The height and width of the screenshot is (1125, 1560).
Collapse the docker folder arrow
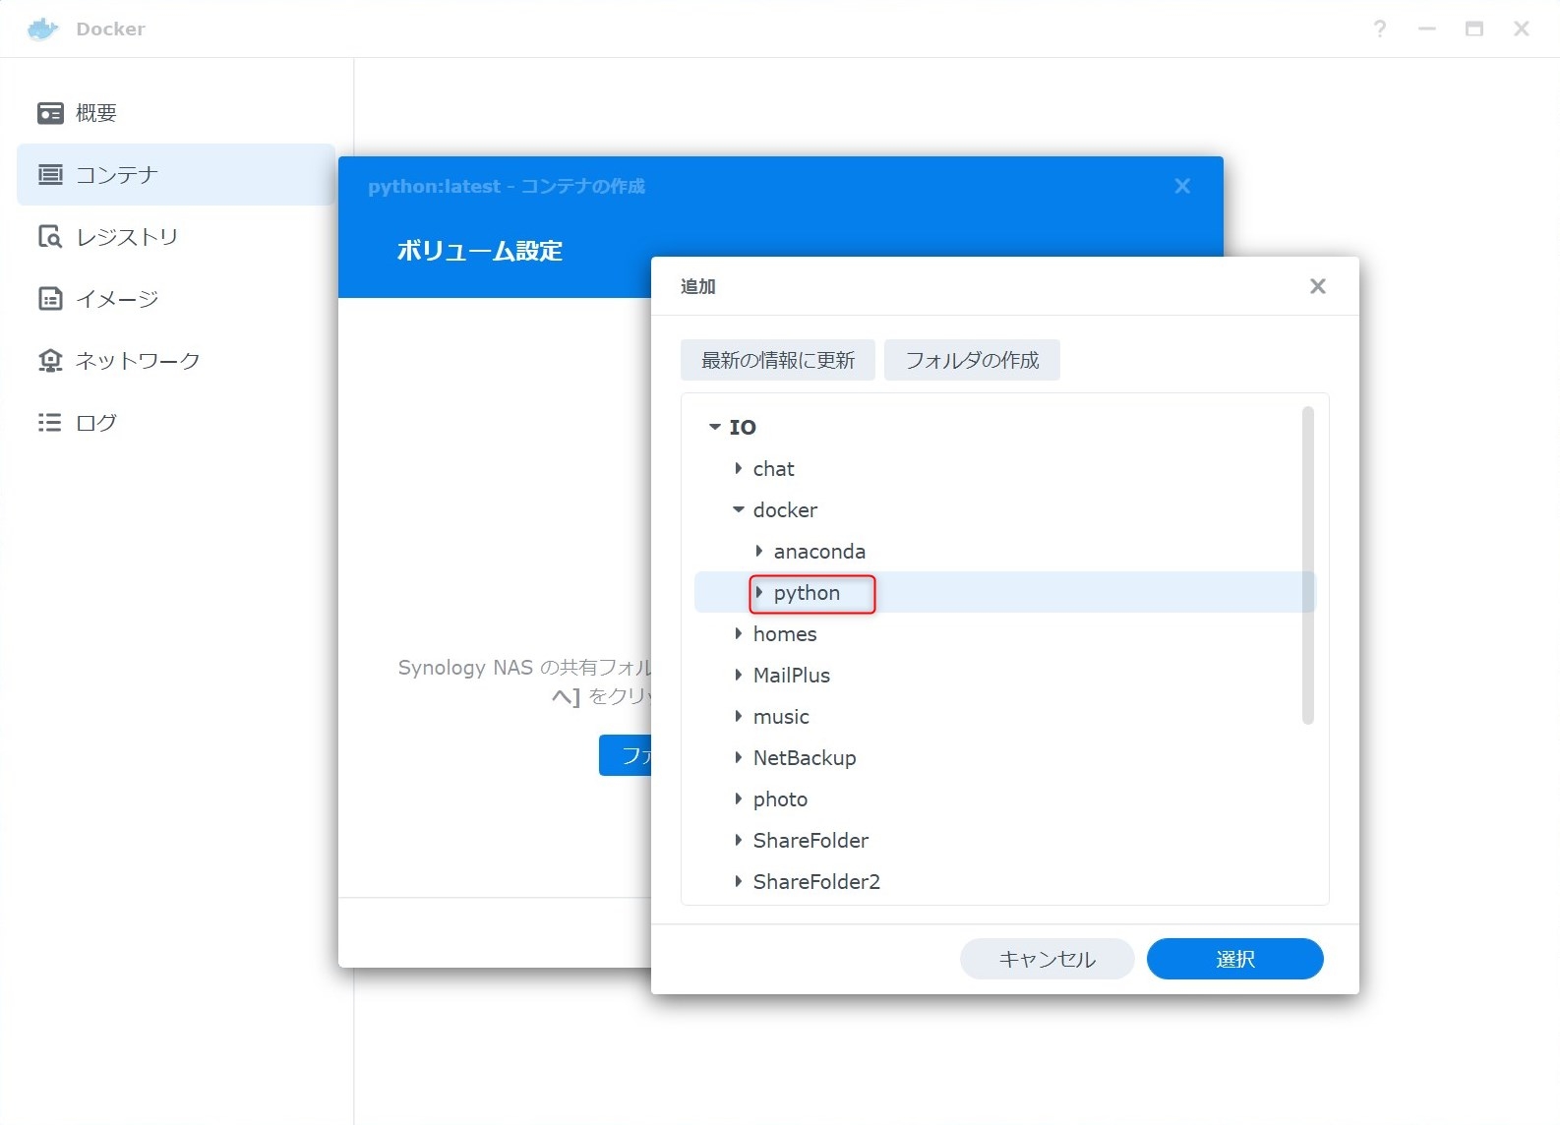tap(738, 509)
